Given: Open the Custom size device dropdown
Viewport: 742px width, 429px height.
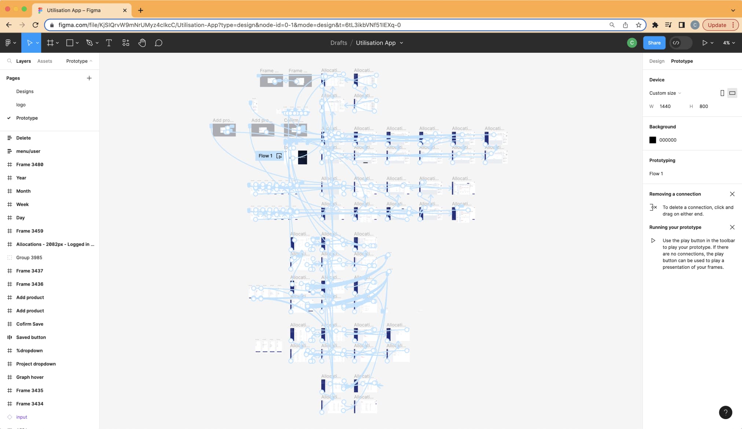Looking at the screenshot, I should [665, 93].
